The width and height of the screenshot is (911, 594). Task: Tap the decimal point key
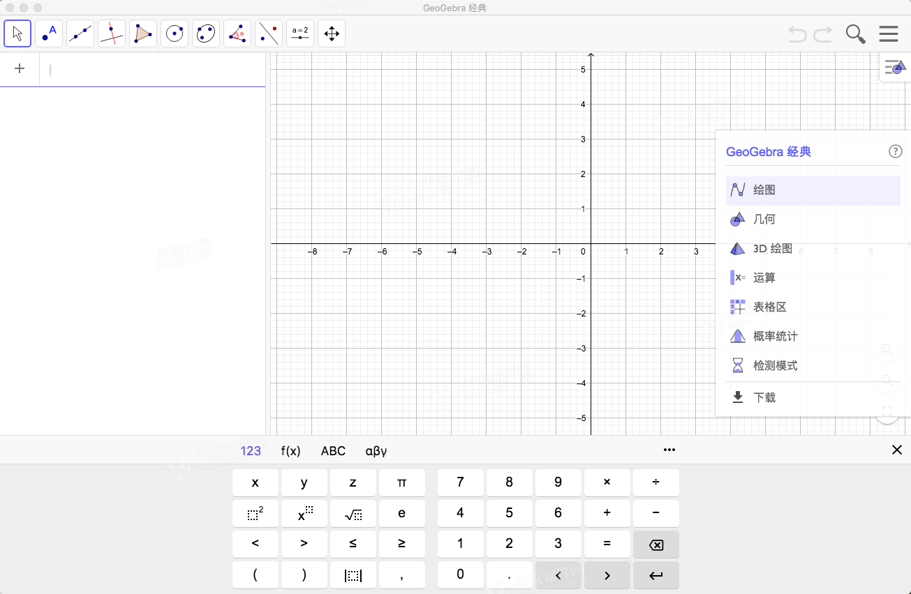[x=510, y=575]
